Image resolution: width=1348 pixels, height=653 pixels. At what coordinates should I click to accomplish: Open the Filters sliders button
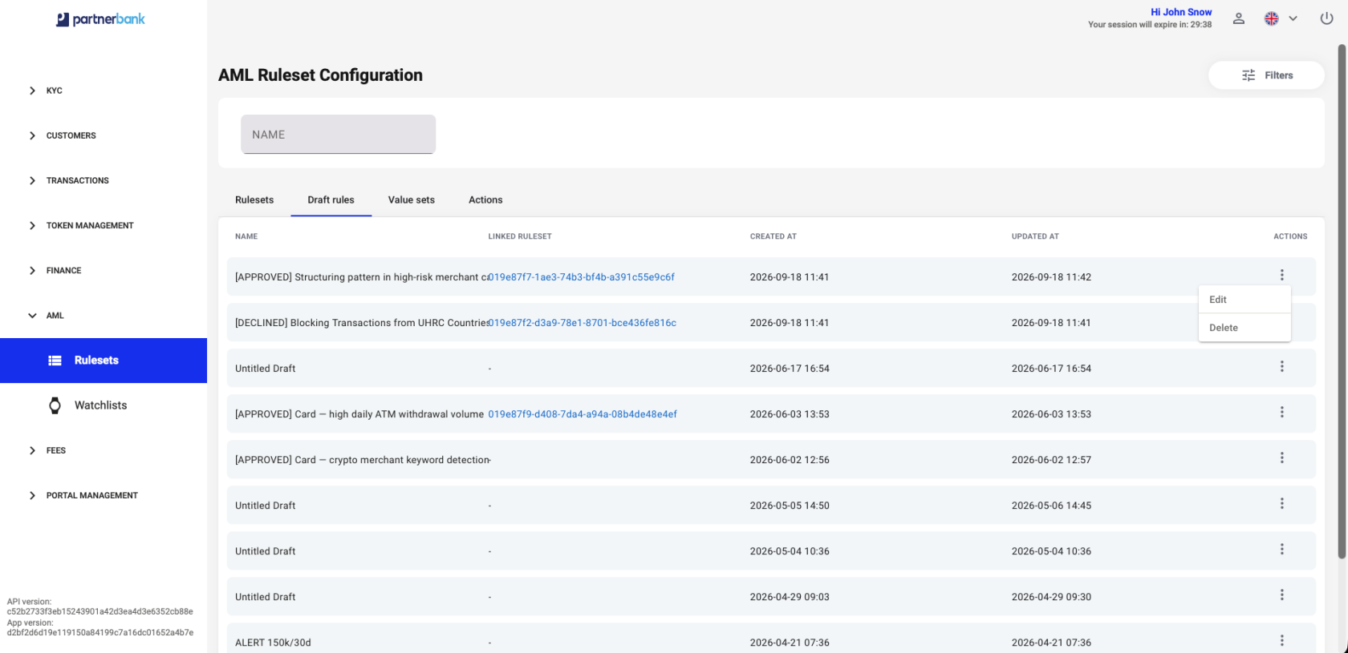tap(1267, 75)
